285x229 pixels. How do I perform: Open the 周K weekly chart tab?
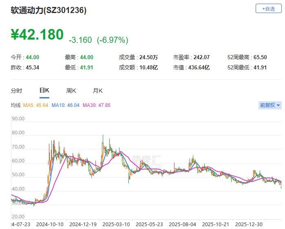[x=71, y=91]
